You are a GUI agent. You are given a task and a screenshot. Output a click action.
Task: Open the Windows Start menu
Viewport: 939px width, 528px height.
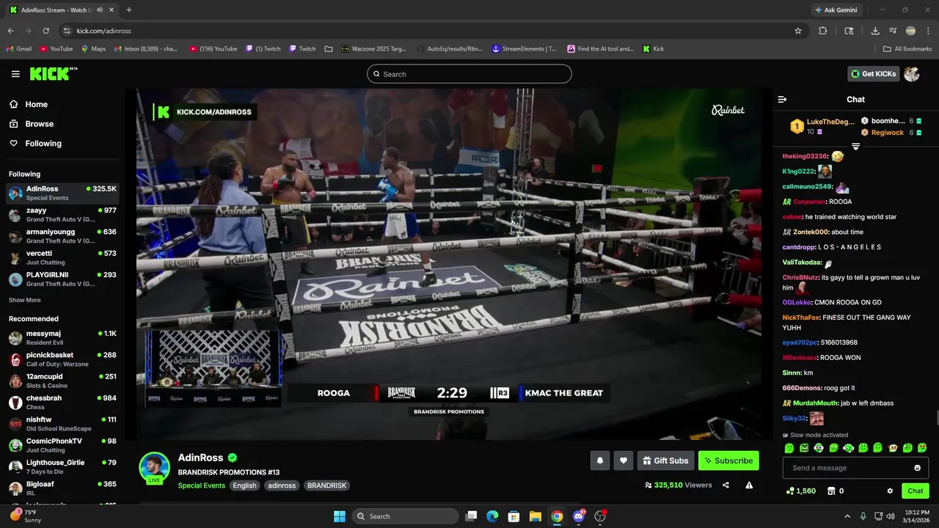point(340,516)
